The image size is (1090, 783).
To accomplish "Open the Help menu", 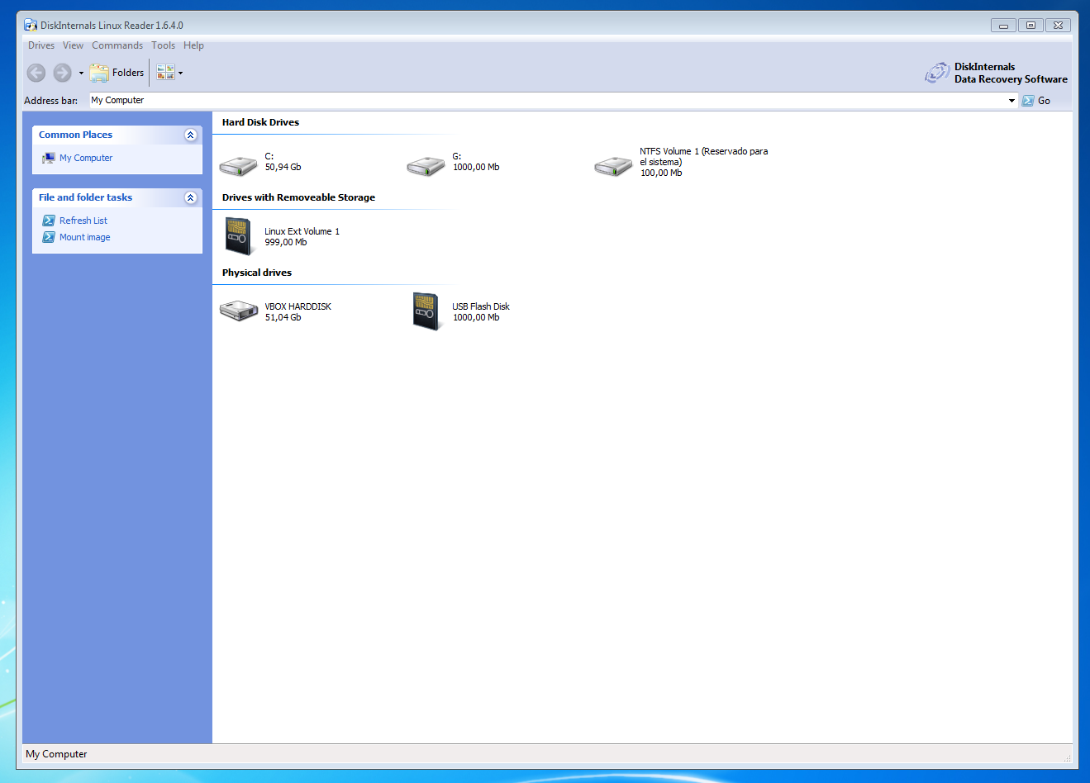I will tap(193, 45).
